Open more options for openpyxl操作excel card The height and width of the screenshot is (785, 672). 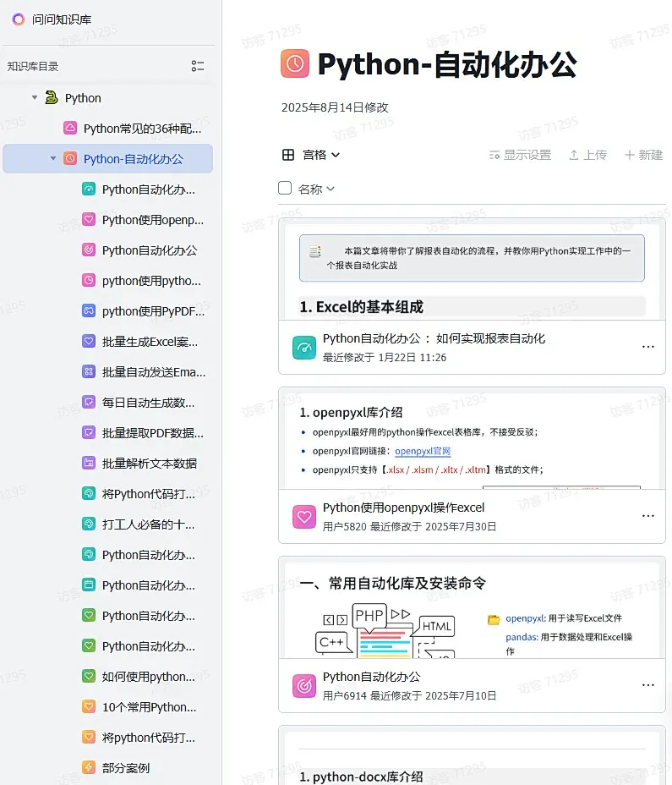coord(648,516)
